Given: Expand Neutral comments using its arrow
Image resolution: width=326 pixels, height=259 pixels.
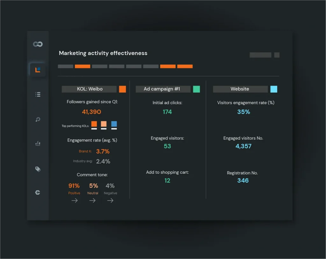Looking at the screenshot, I should coord(92,200).
